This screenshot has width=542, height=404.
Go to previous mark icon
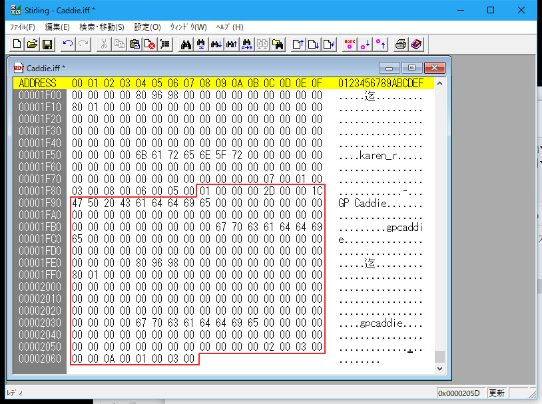pyautogui.click(x=380, y=44)
